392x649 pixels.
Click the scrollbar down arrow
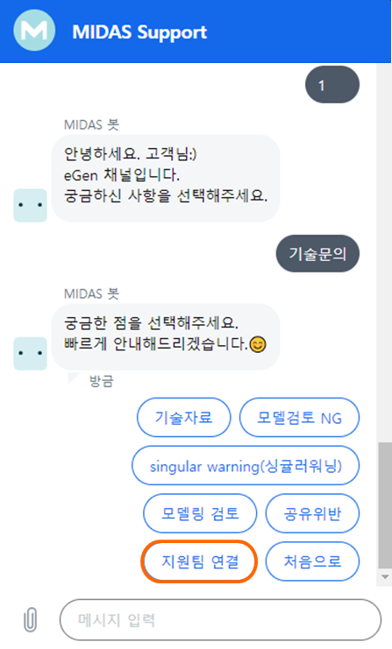click(x=384, y=576)
